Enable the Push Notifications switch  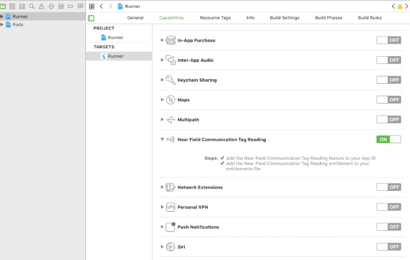coord(389,227)
